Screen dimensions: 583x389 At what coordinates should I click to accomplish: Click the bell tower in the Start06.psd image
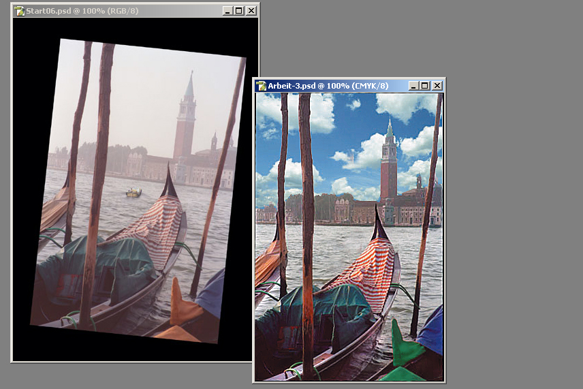click(185, 123)
